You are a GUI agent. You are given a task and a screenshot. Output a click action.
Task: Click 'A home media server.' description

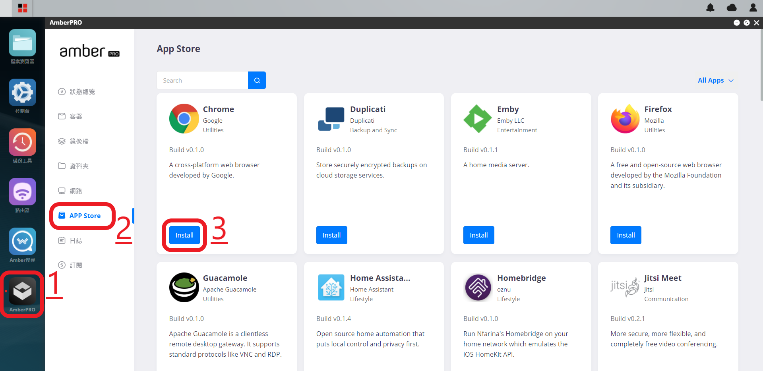496,165
